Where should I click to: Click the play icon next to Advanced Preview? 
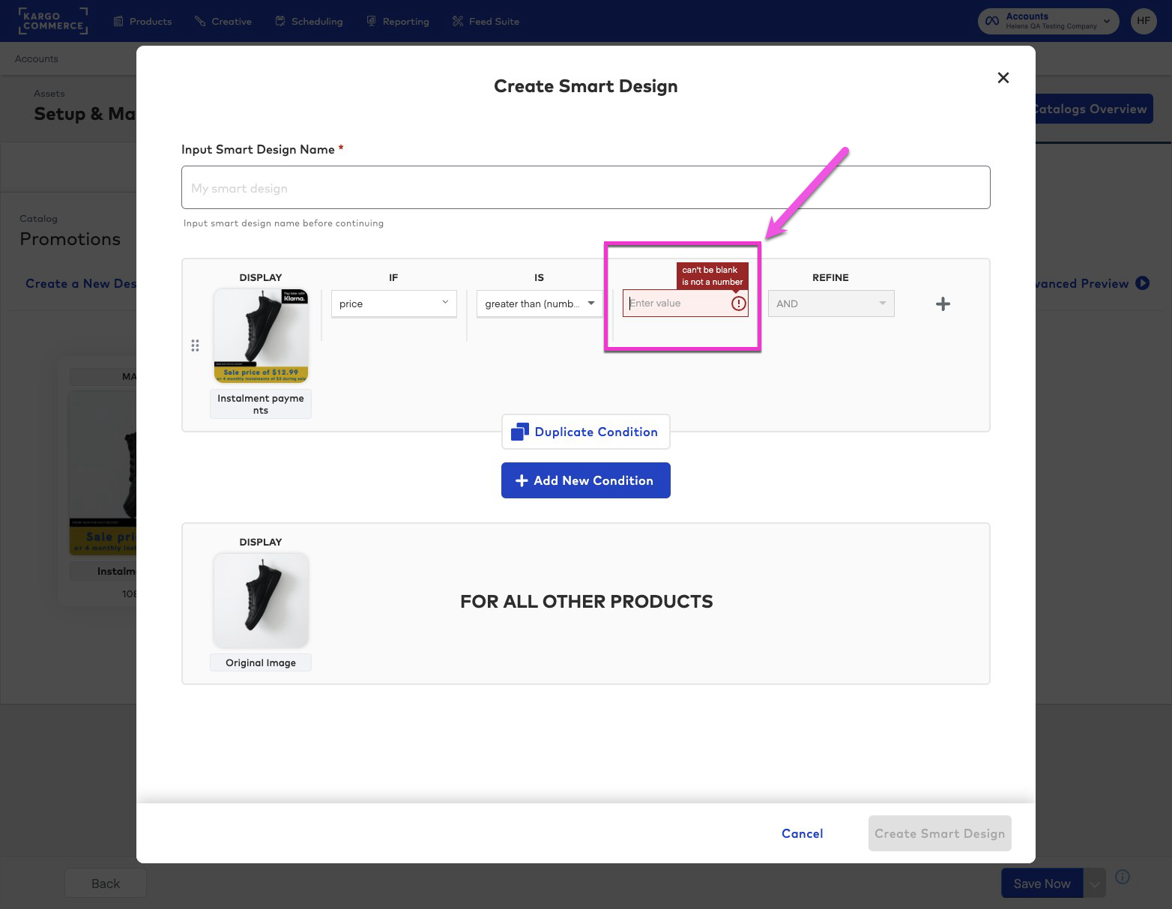click(x=1142, y=283)
